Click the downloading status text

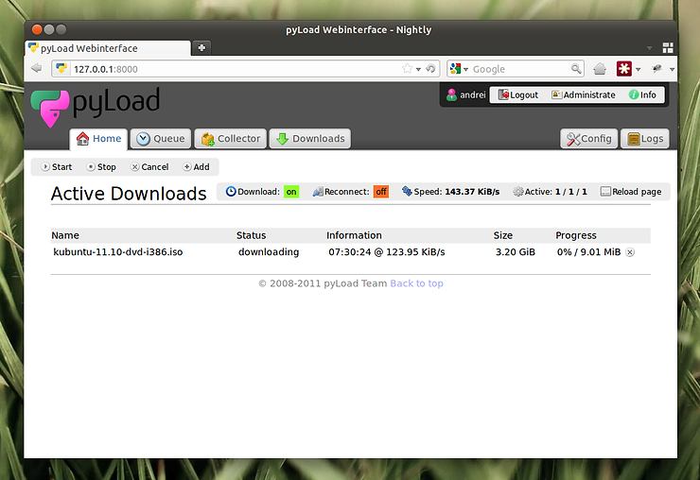[269, 252]
